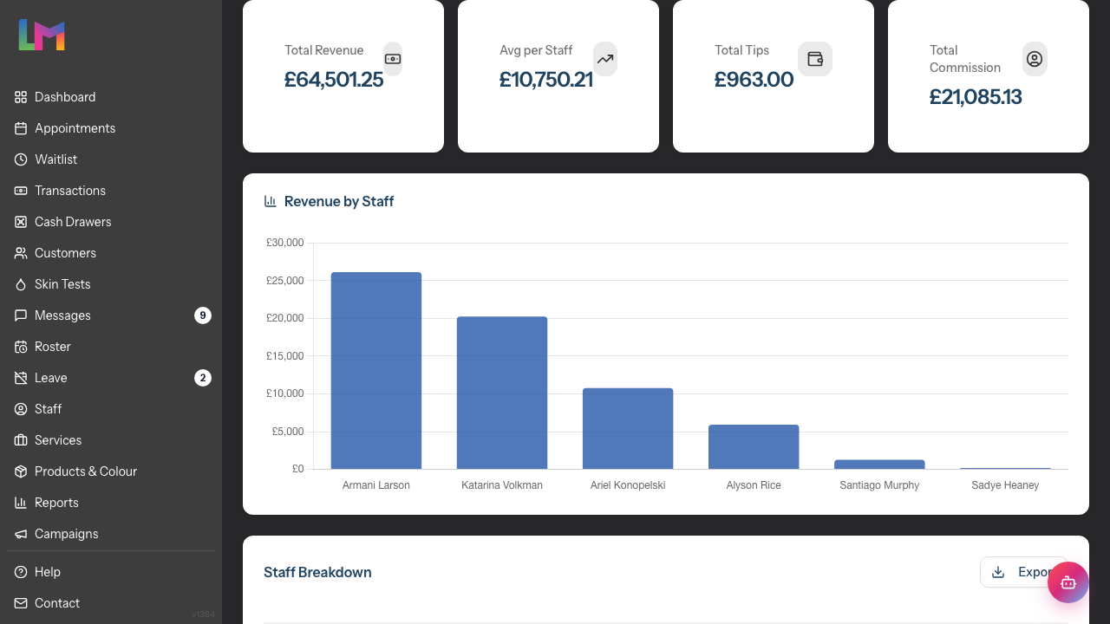Click the Leave badge showing 2
Screen dimensions: 1110x624
pyautogui.click(x=203, y=378)
